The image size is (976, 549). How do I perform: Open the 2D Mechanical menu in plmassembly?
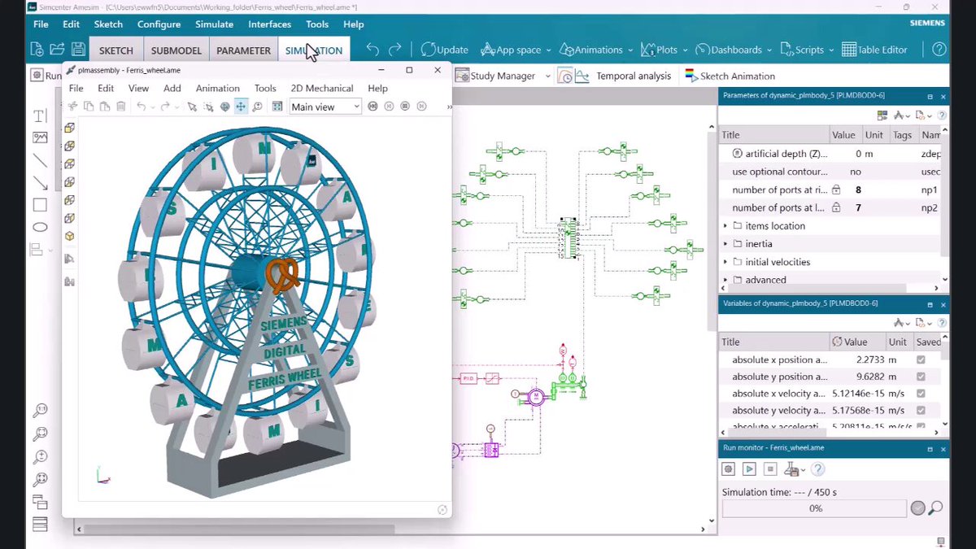click(322, 88)
